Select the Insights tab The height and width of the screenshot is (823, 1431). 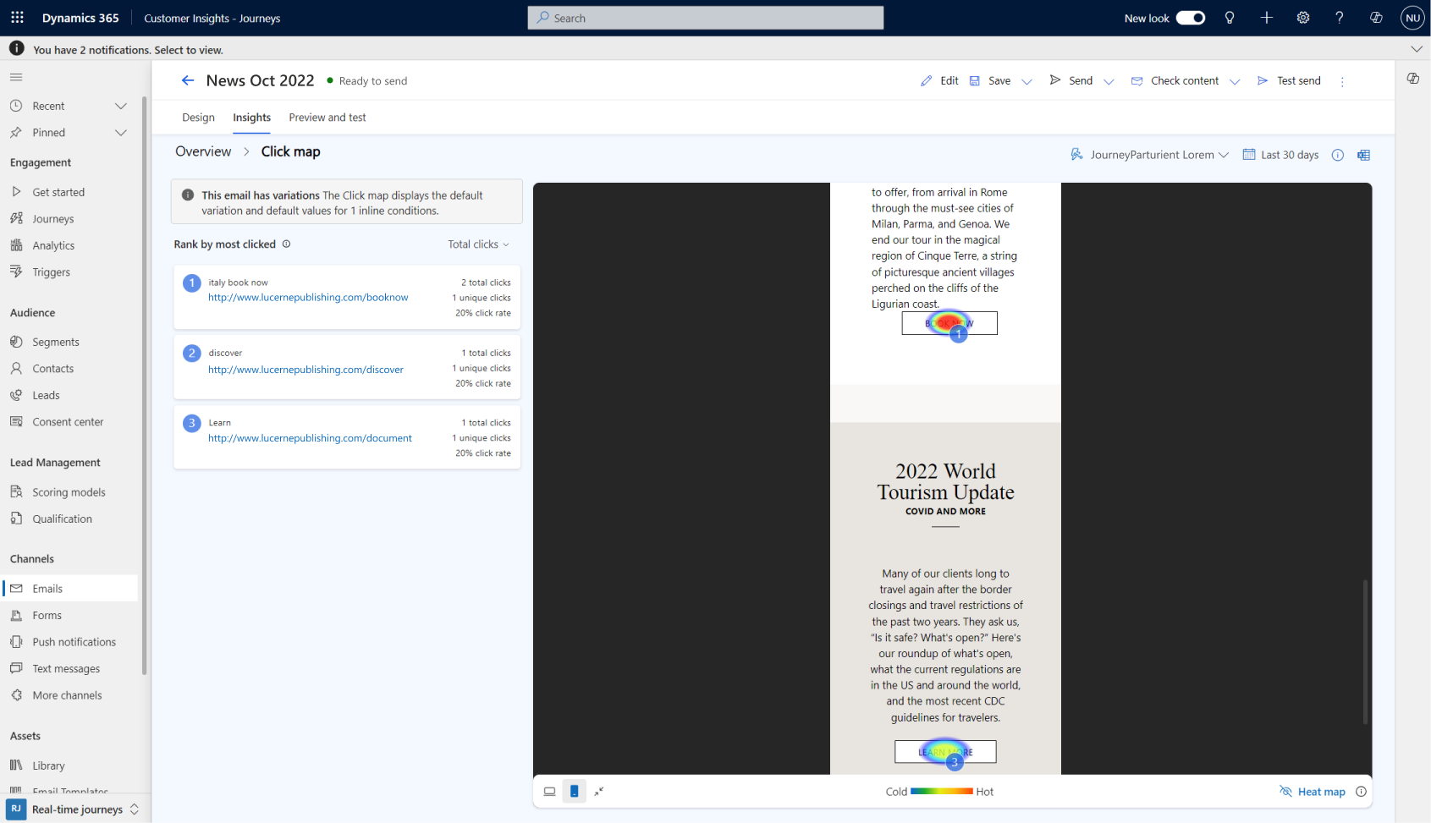pyautogui.click(x=252, y=118)
